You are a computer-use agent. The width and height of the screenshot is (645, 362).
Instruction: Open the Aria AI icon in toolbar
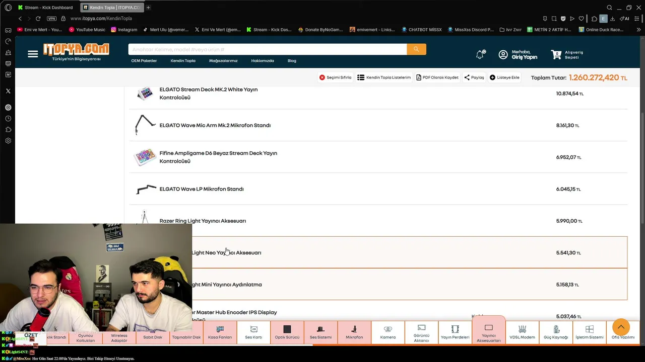tap(625, 19)
